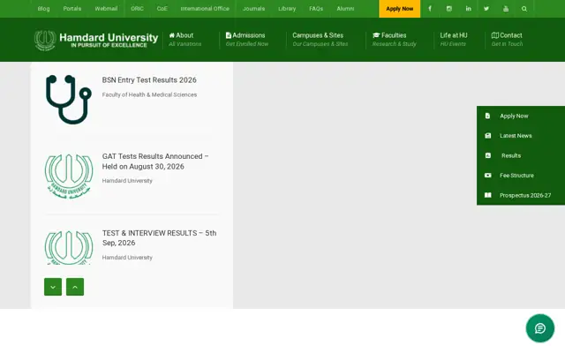Click the GAT Tests result logo thumbnail
Viewport: 565px width, 353px height.
pyautogui.click(x=69, y=176)
